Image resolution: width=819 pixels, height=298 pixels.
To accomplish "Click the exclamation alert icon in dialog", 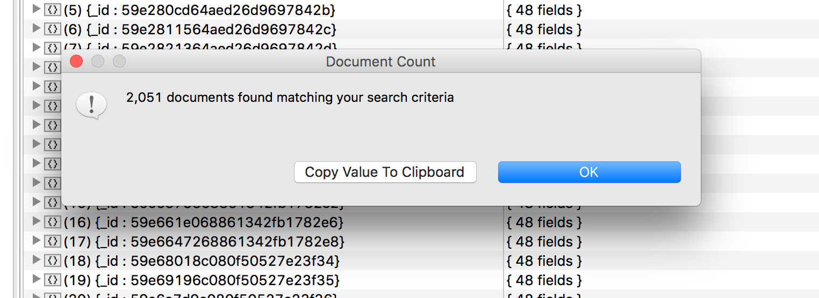I will tap(91, 105).
